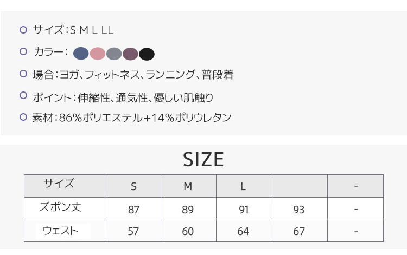Select the M column header cell

[x=188, y=187]
